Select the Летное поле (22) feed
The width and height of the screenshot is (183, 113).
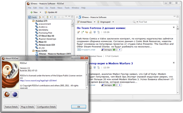(47, 45)
